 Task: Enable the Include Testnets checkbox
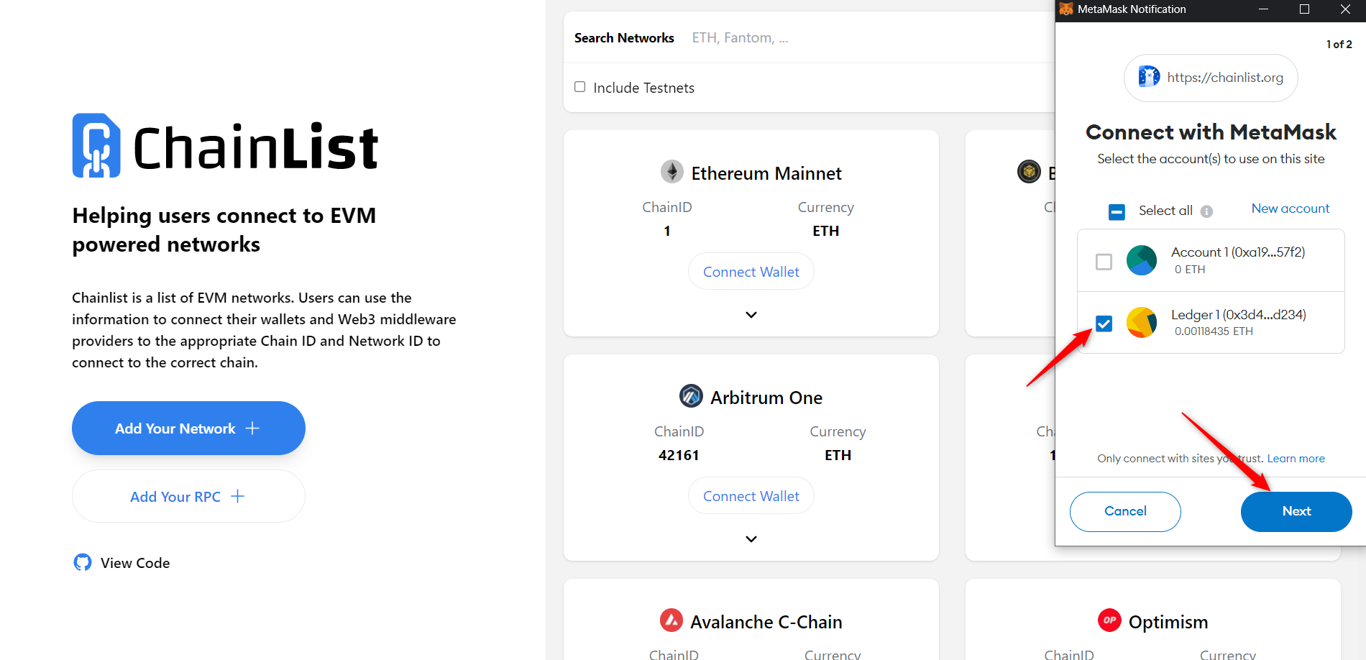580,87
